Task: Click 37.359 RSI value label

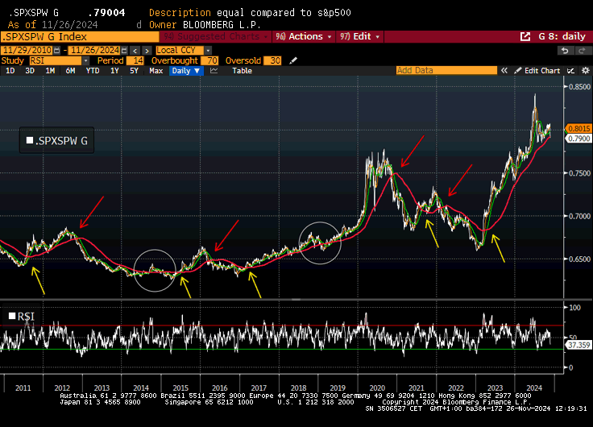Action: point(578,345)
